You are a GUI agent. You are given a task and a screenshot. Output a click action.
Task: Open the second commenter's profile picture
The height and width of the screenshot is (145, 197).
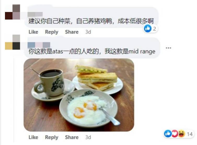(13, 42)
